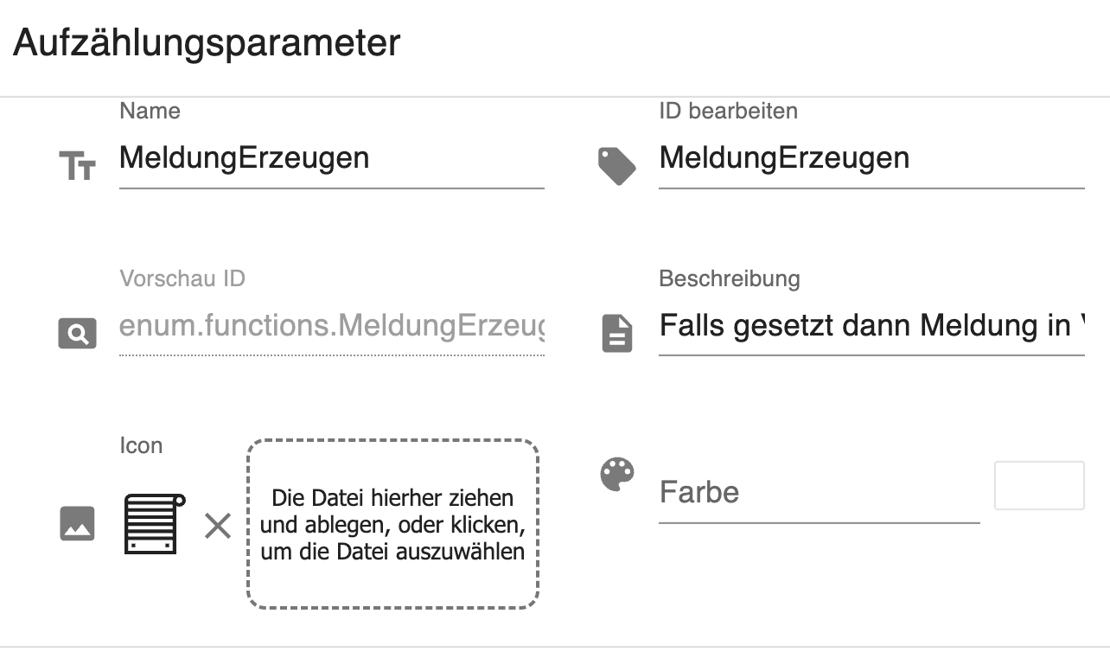Click the Beschreibung text field
The height and width of the screenshot is (652, 1110).
871,327
